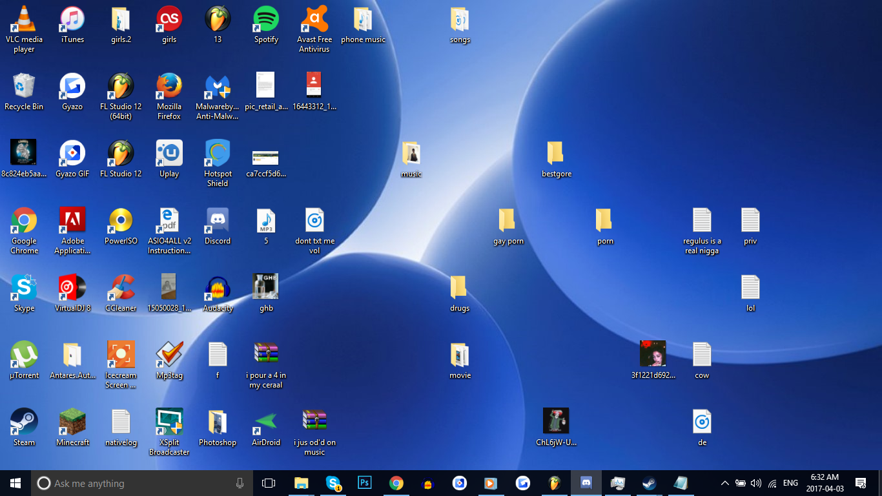Screen dimensions: 882x496
Task: Open the PowerISO desktop shortcut
Action: point(121,226)
